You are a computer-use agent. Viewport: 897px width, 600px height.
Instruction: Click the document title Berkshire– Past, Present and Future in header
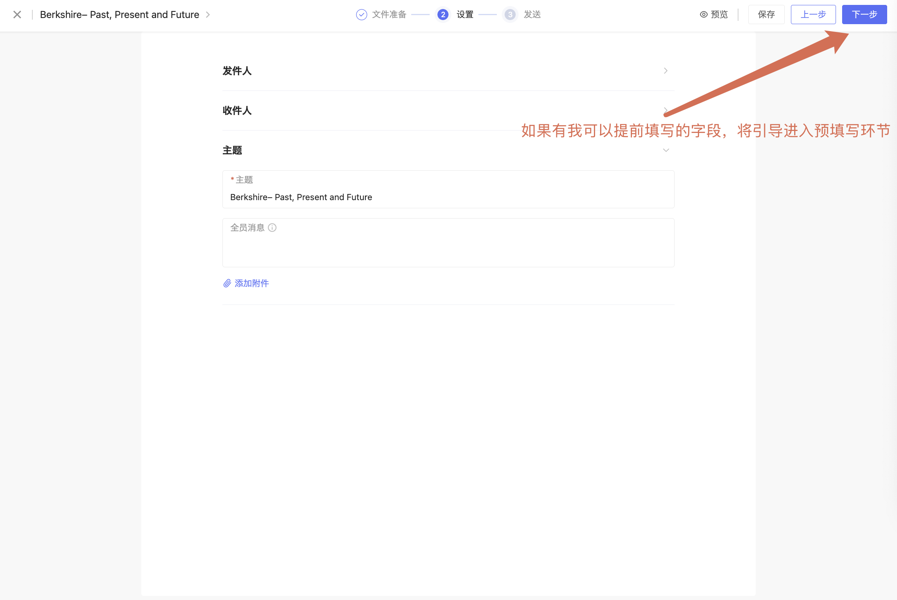click(x=120, y=15)
